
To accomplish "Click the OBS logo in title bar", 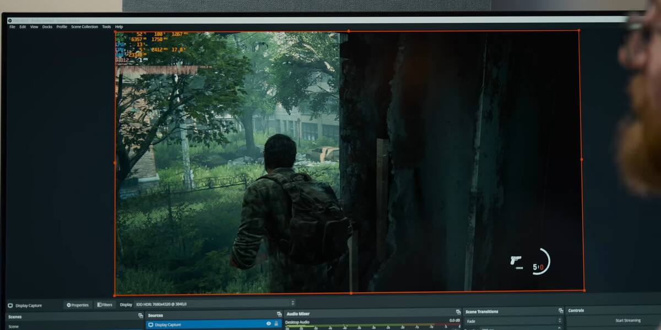I will coord(10,21).
